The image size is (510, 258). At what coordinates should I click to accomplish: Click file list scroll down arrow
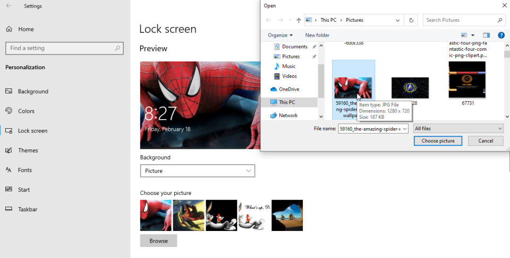(507, 117)
